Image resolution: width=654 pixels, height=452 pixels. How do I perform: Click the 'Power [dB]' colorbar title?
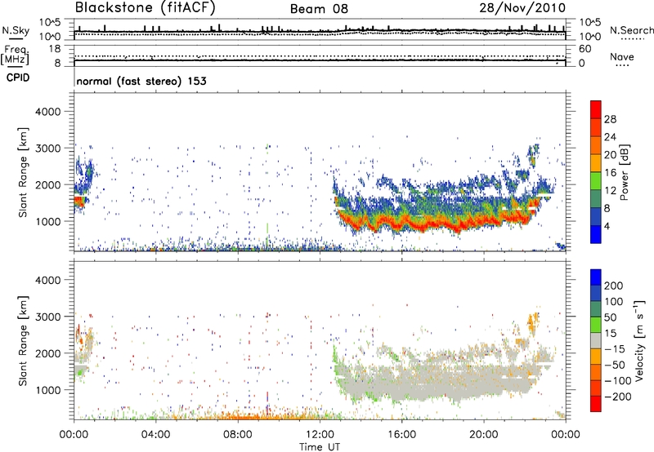(x=624, y=172)
